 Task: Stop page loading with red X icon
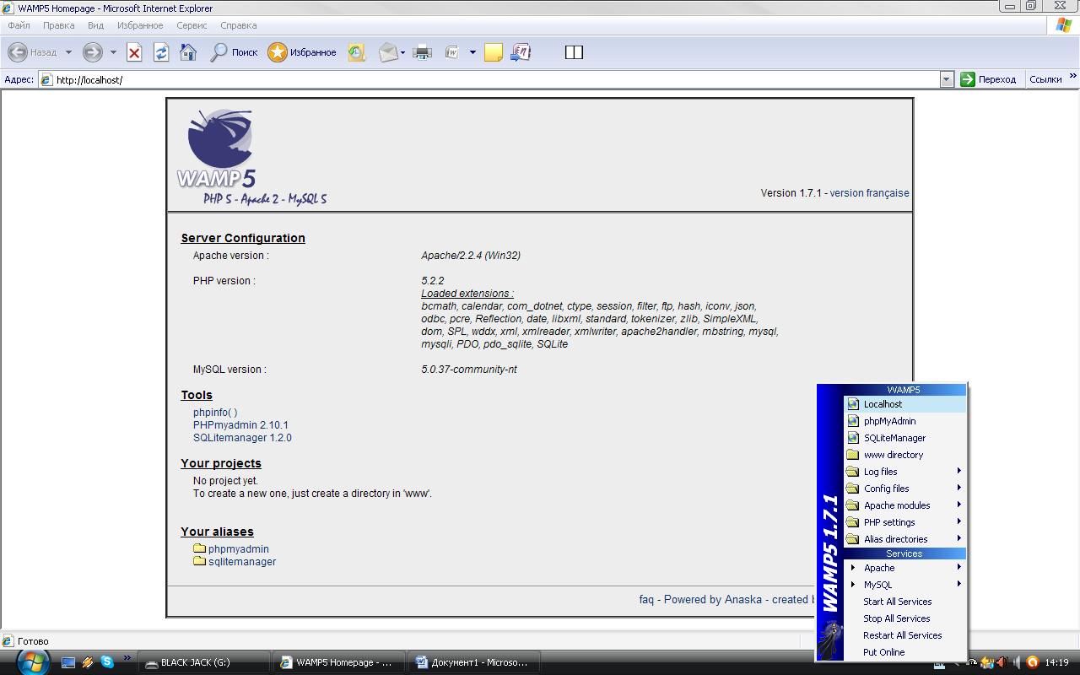[x=134, y=52]
